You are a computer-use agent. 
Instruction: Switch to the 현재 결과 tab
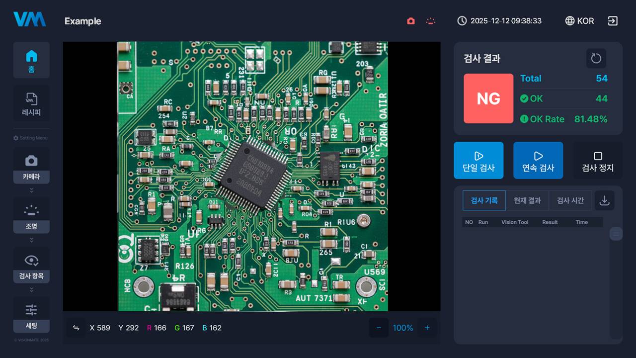[527, 200]
